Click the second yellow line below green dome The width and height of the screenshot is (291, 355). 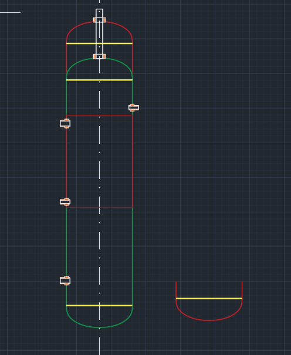coord(99,80)
